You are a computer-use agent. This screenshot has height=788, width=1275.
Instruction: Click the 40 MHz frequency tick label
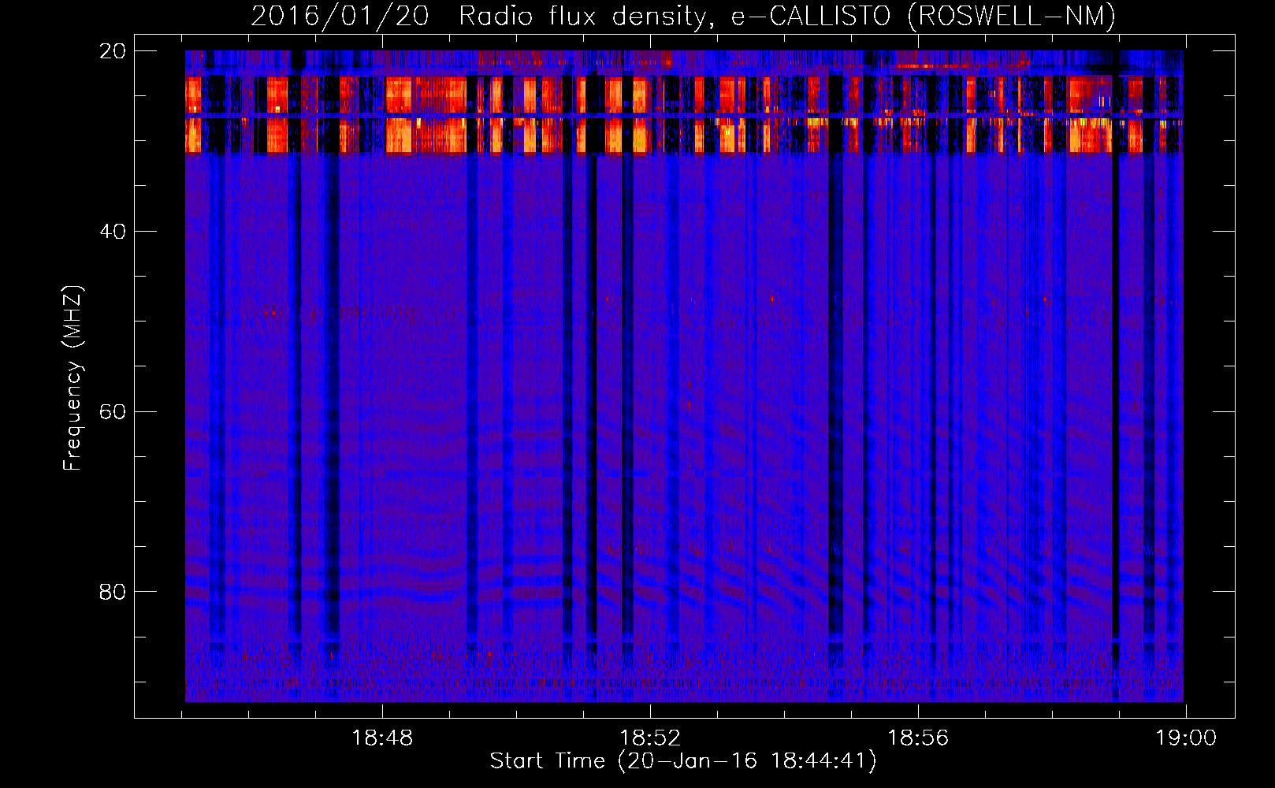112,232
